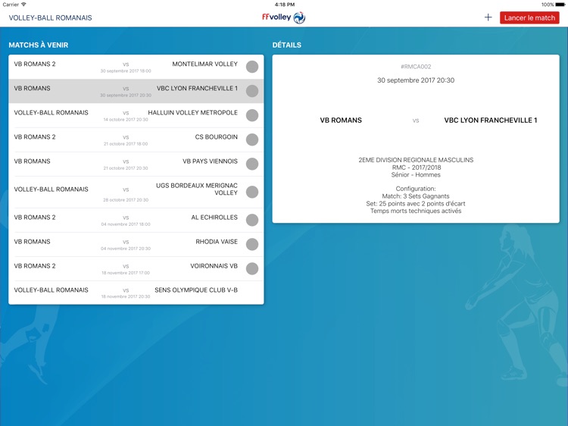Image resolution: width=568 pixels, height=426 pixels.
Task: Click gray circle on VBC LYON FRANCHEVILLE 1 row
Action: click(252, 91)
